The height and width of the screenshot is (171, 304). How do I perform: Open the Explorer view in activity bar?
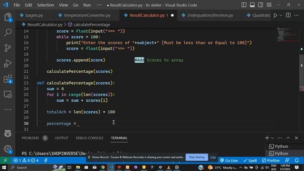point(8,17)
